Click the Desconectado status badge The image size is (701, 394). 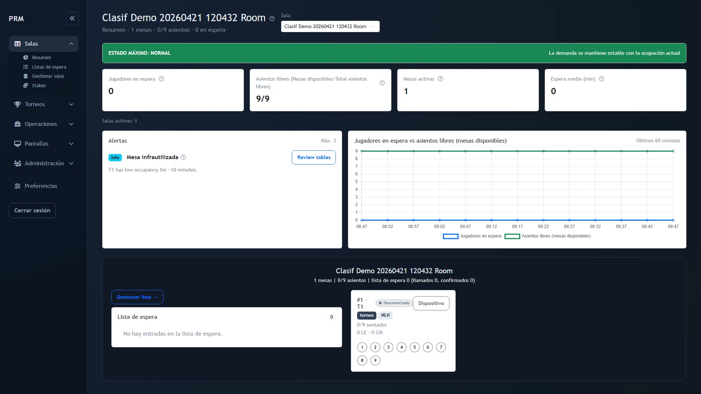(394, 303)
